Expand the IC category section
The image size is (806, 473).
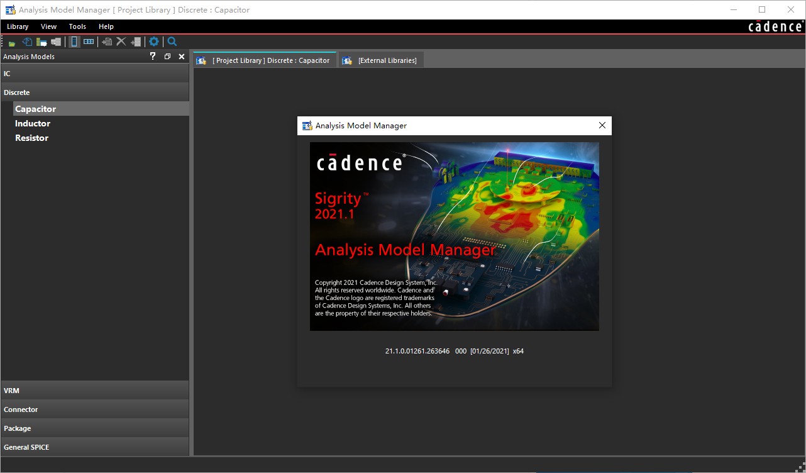click(94, 74)
